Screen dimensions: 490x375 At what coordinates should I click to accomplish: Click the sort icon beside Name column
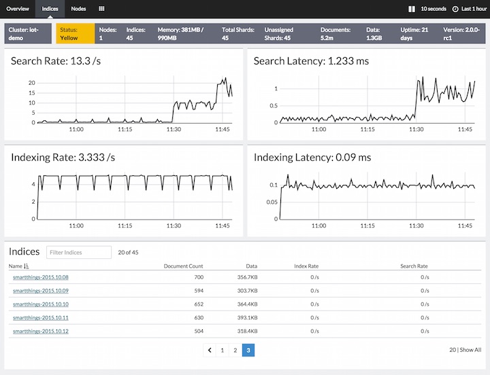click(27, 266)
